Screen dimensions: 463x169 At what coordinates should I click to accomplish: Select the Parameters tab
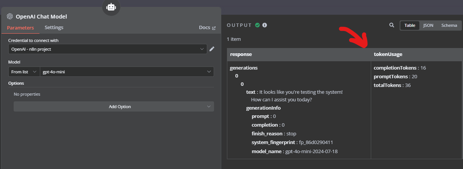20,28
